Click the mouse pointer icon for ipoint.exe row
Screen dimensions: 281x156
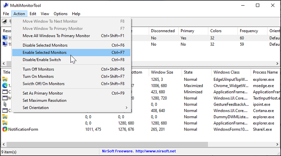point(5,104)
